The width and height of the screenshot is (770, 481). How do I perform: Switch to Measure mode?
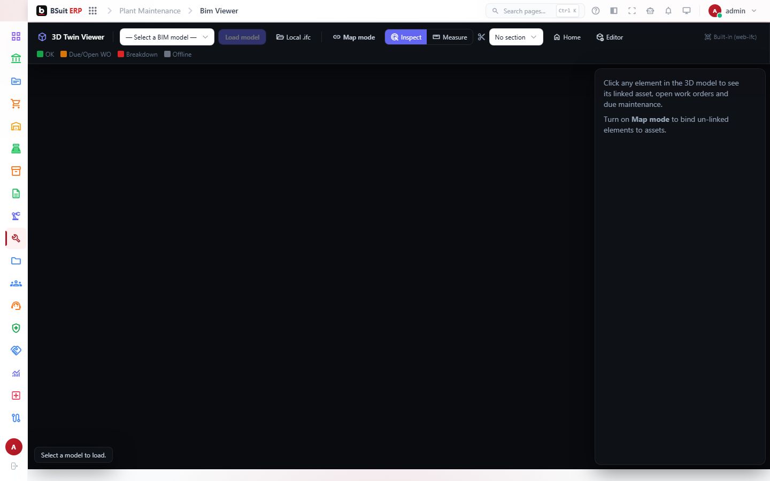450,37
